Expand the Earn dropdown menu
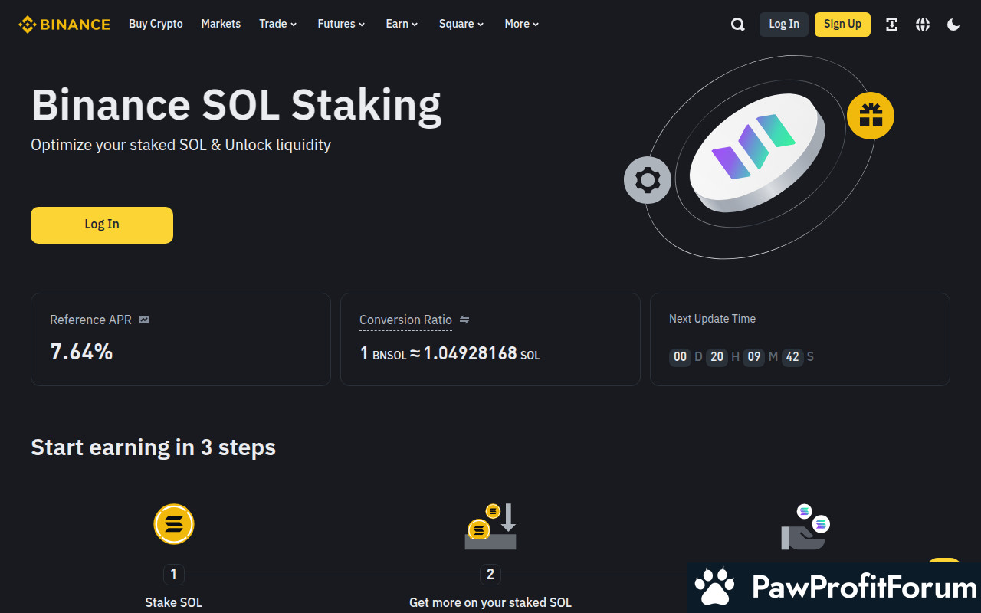This screenshot has width=981, height=613. pyautogui.click(x=402, y=24)
